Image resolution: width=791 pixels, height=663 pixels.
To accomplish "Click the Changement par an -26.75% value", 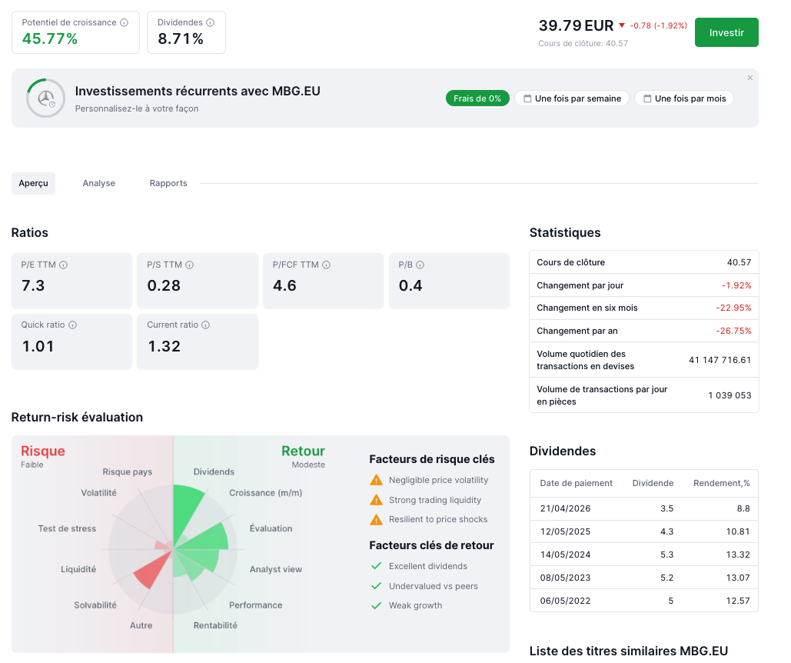I will point(733,331).
